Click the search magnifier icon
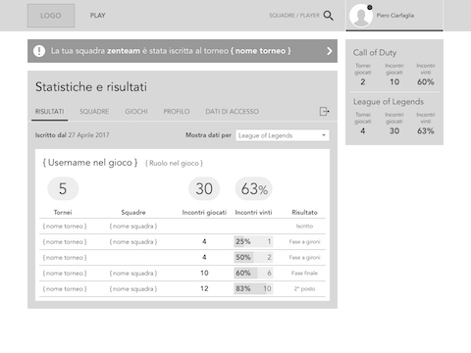Image resolution: width=471 pixels, height=353 pixels. (328, 16)
